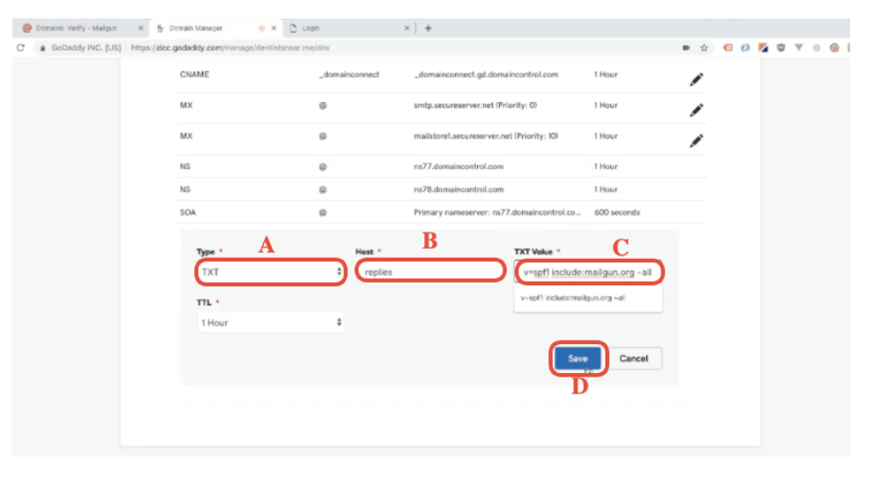The height and width of the screenshot is (477, 873).
Task: Click the Cancel button
Action: (634, 359)
